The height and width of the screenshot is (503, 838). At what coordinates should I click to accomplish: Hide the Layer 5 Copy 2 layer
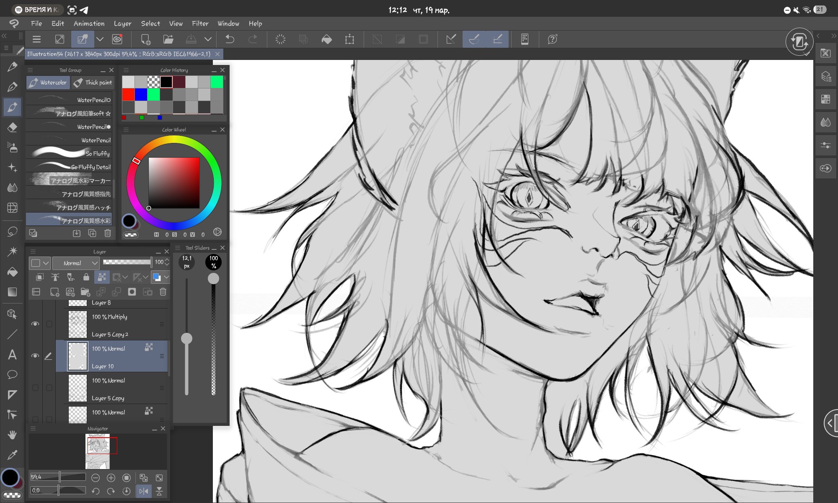point(35,324)
